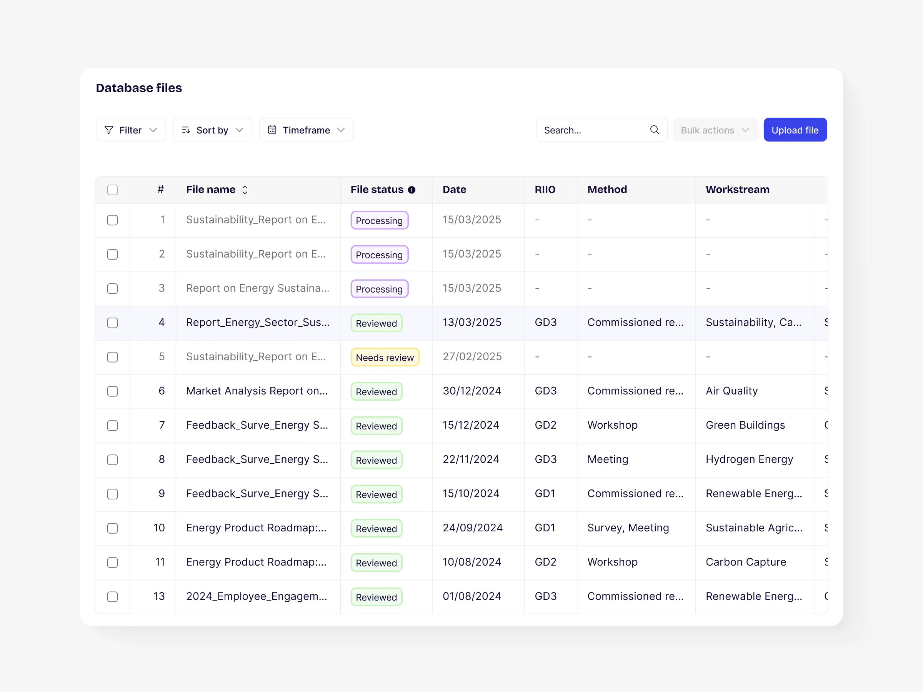Expand the Filter dropdown chevron

[x=153, y=130]
